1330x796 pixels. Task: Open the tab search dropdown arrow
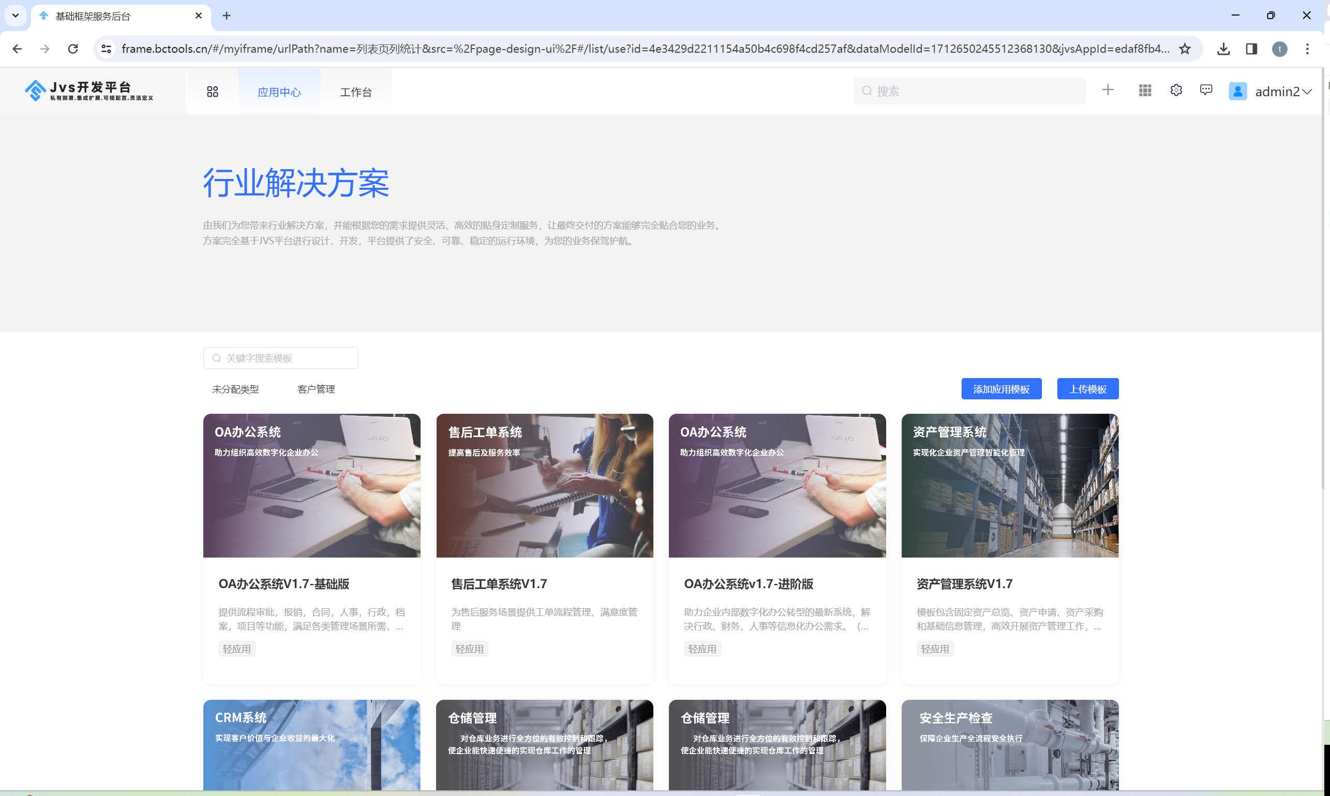(x=16, y=16)
